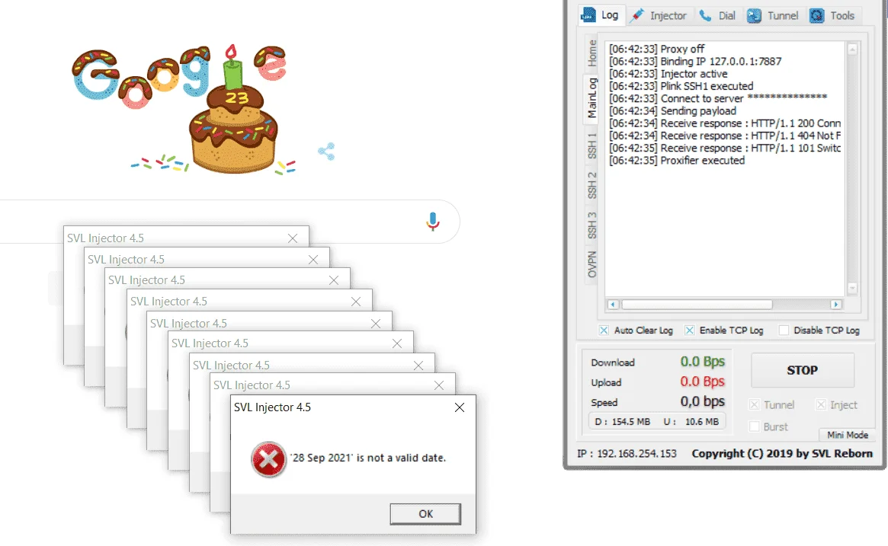Select the 'Proxifier executed' log line

[677, 161]
